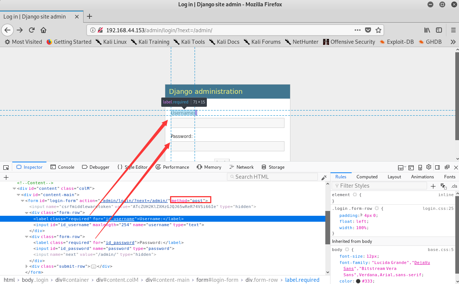Viewport: 459px width, 284px height.
Task: Switch to Computed styles tab
Action: coord(367,177)
